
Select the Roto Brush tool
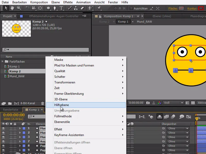[91, 8]
